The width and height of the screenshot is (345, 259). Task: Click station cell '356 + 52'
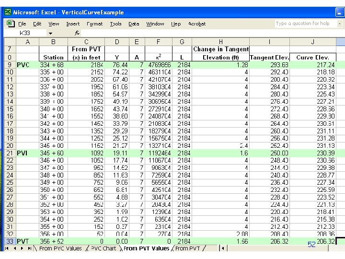tap(53, 241)
